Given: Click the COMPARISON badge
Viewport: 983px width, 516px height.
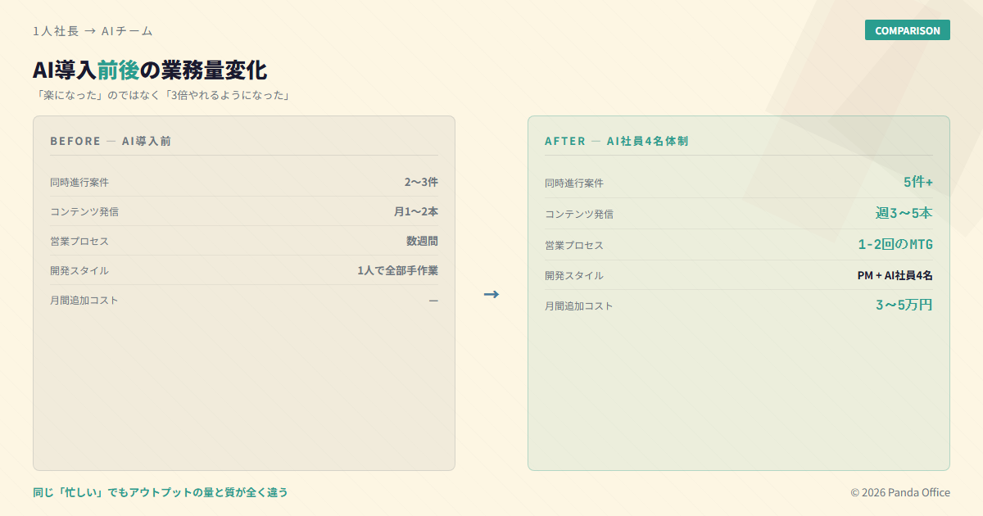Looking at the screenshot, I should (907, 30).
